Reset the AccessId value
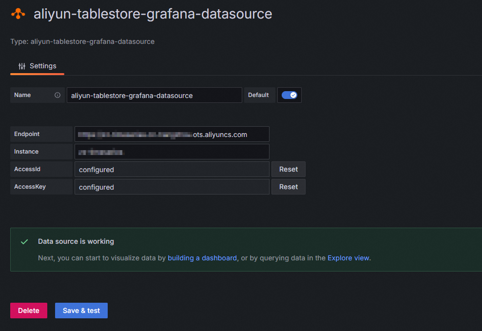Screen dimensions: 482x331 tap(289, 169)
